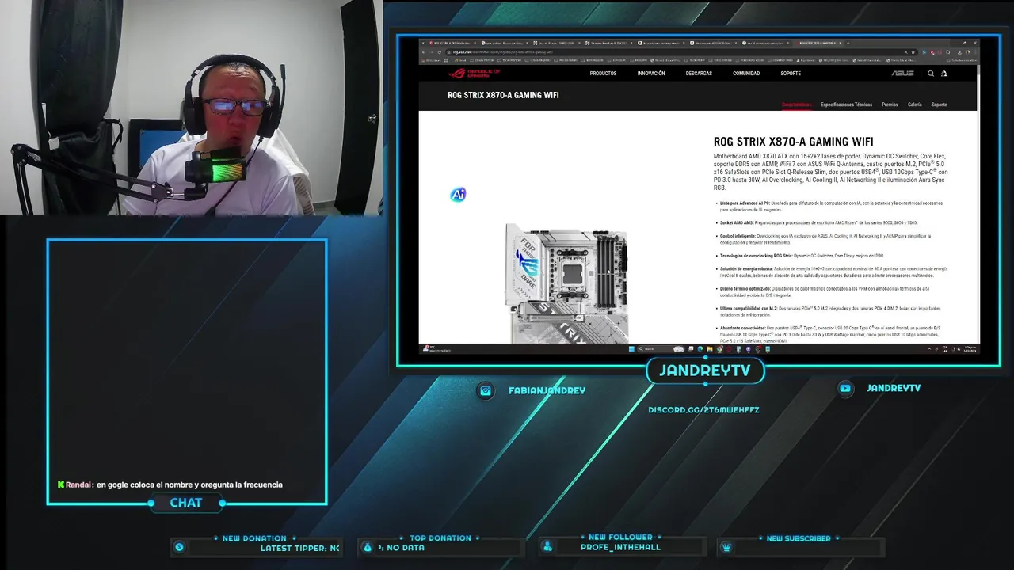Click the 'ROG STRIX X870-A GAMING WIFI' main heading
This screenshot has width=1014, height=570.
[x=793, y=142]
